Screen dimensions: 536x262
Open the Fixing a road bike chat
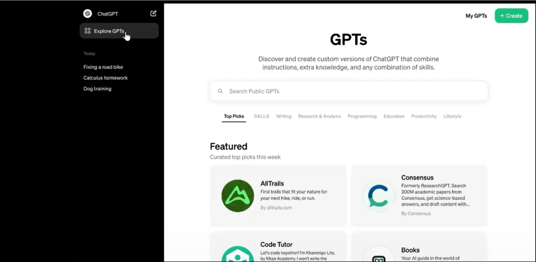(x=103, y=67)
